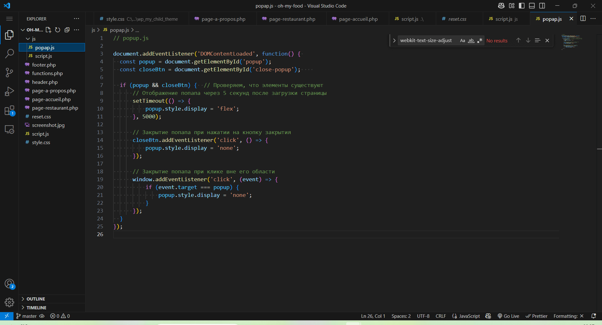Switch to page-a-propos.php tab
The height and width of the screenshot is (325, 602).
223,19
